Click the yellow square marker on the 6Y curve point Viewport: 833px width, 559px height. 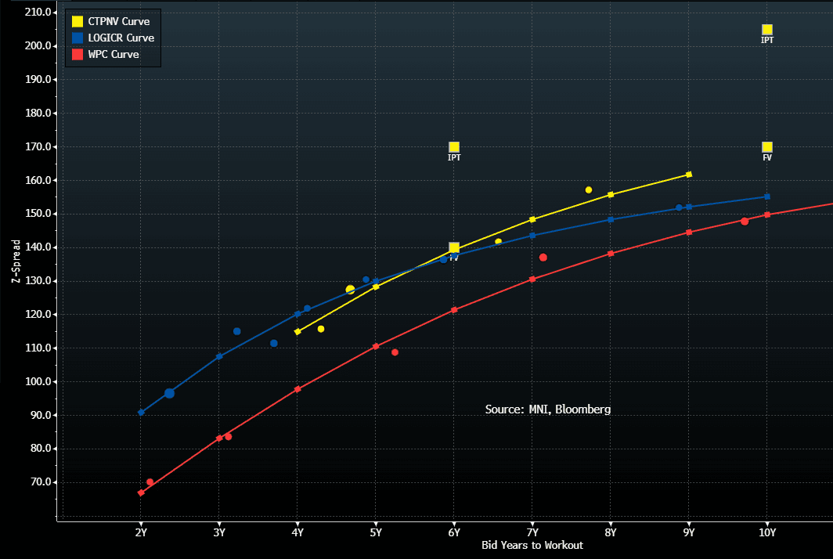pos(454,248)
